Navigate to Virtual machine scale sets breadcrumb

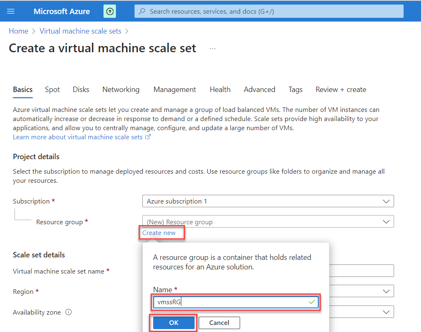coord(80,31)
